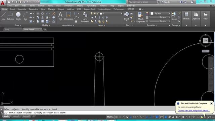Toggle layer freeze sun icon
This screenshot has width=215, height=121.
pyautogui.click(x=95, y=13)
